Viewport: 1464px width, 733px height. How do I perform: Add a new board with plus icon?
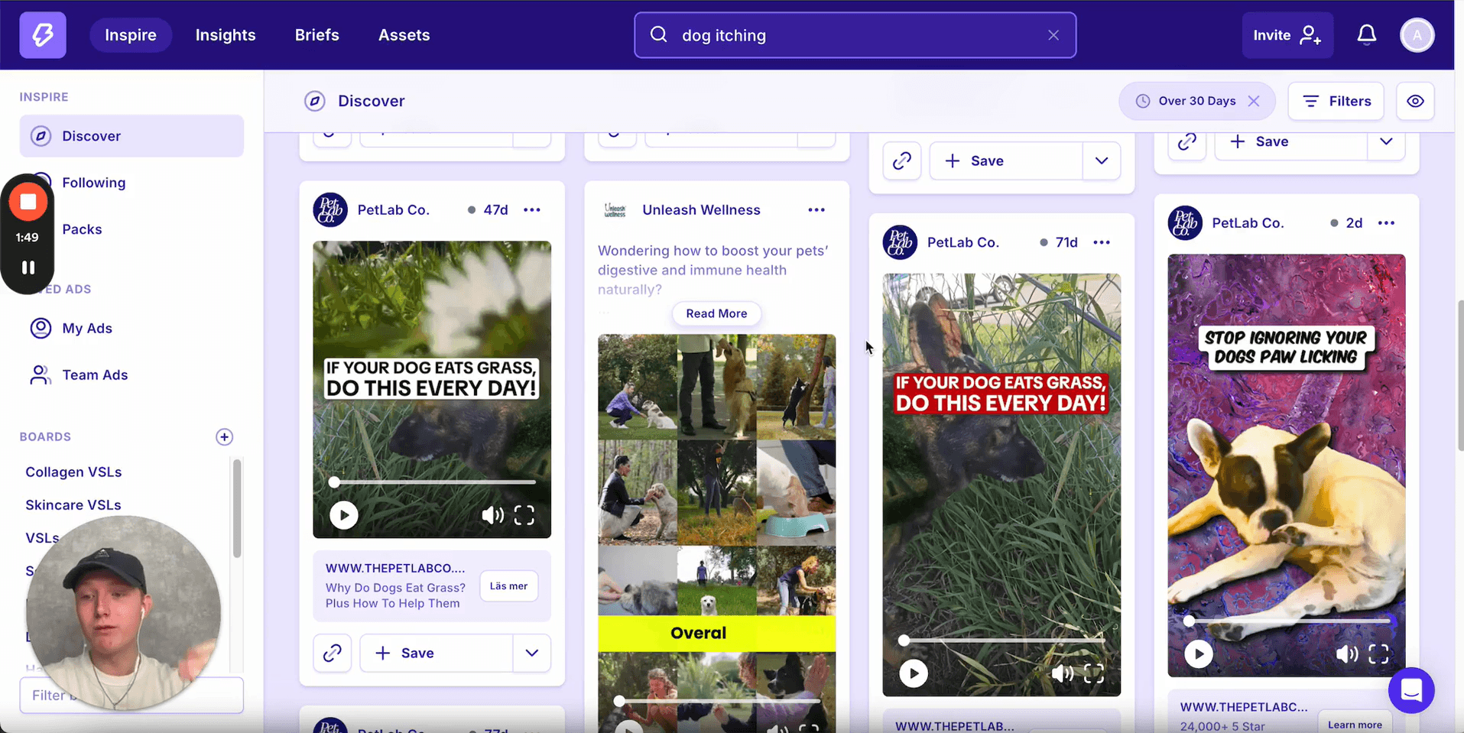click(224, 437)
